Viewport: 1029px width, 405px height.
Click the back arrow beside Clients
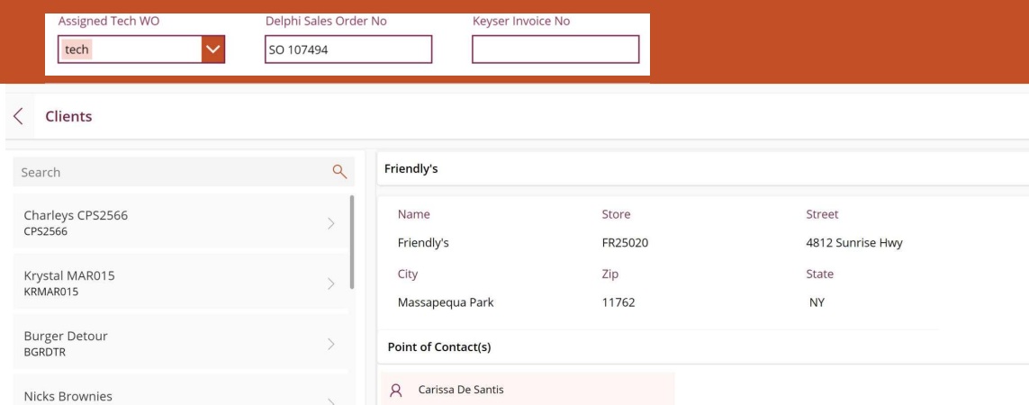(17, 116)
